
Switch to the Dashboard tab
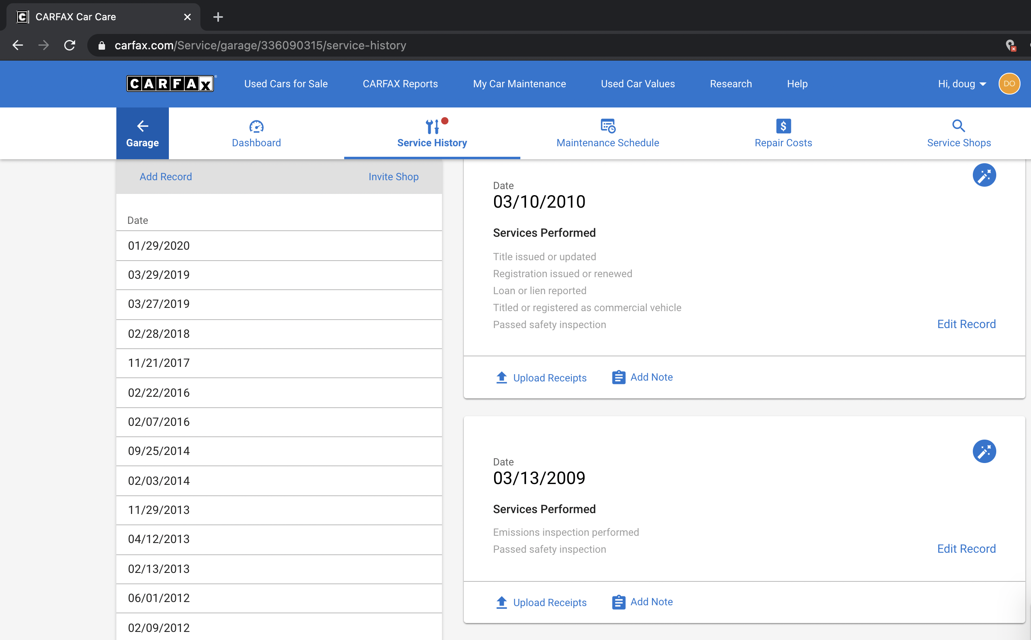pyautogui.click(x=256, y=133)
